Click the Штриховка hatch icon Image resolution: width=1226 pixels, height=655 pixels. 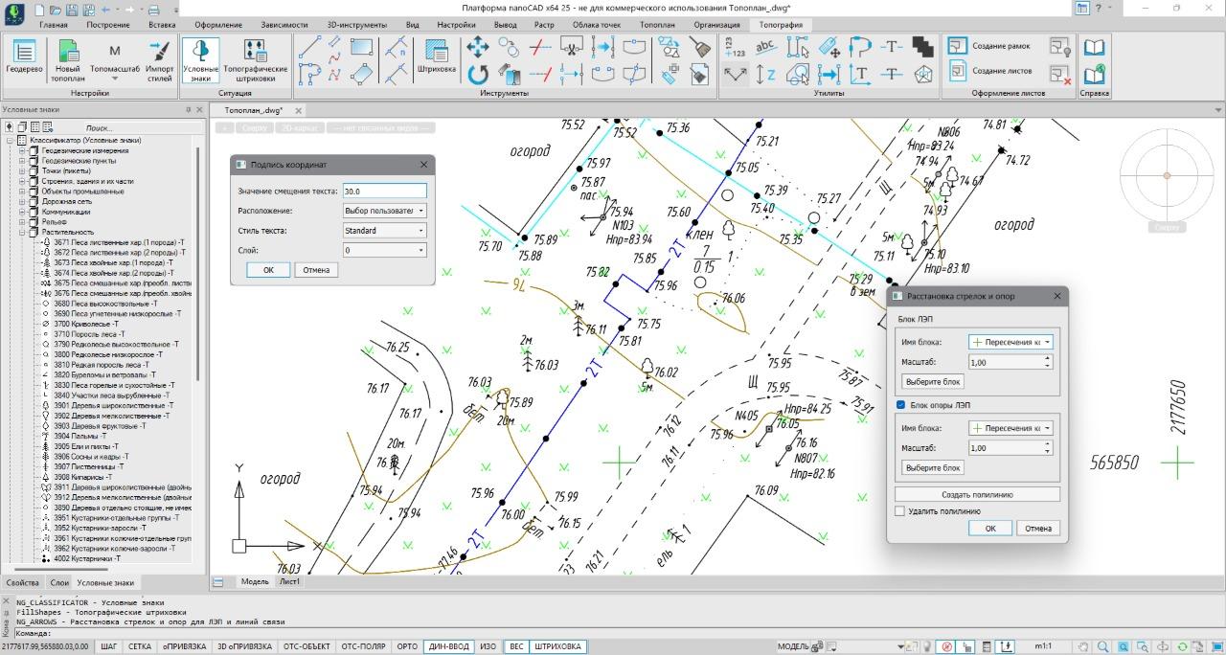click(x=437, y=53)
